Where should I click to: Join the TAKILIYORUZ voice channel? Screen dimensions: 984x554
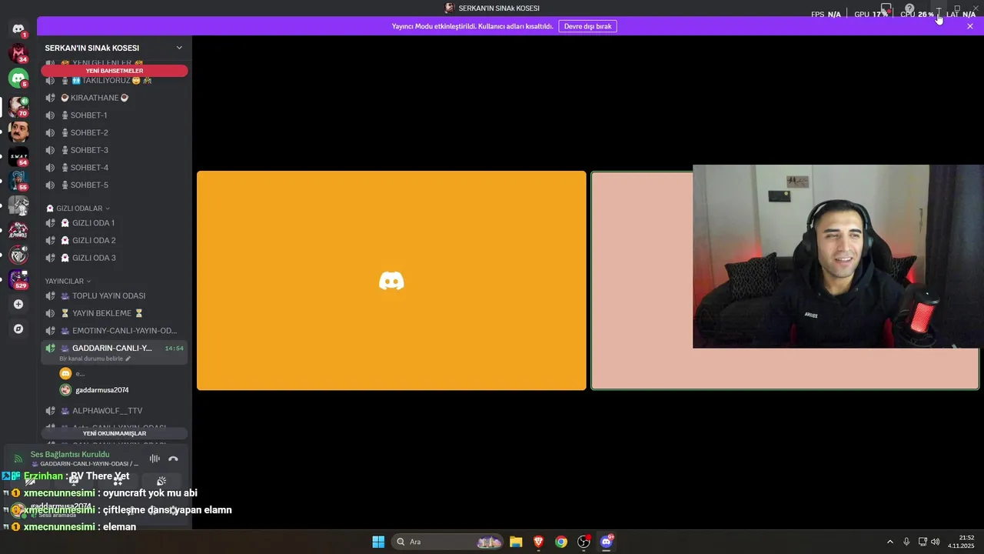114,81
